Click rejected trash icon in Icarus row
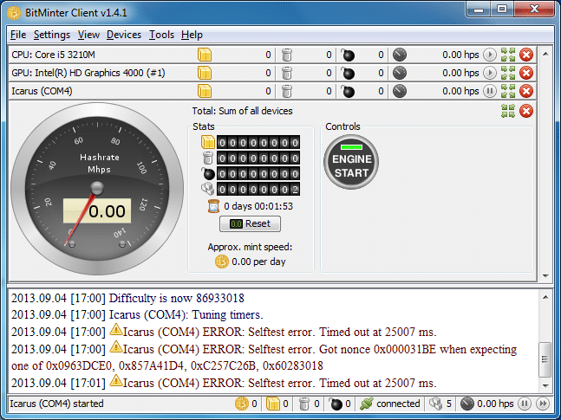This screenshot has width=561, height=420. pyautogui.click(x=287, y=91)
